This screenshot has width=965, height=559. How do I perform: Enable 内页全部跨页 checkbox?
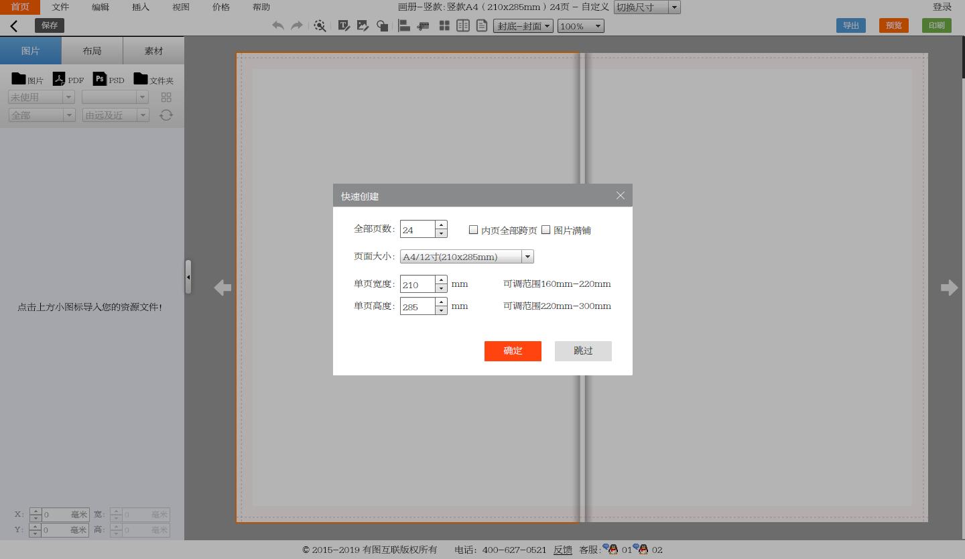(x=473, y=230)
